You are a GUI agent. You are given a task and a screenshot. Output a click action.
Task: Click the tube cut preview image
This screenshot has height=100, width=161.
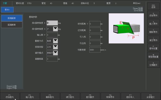(126, 28)
